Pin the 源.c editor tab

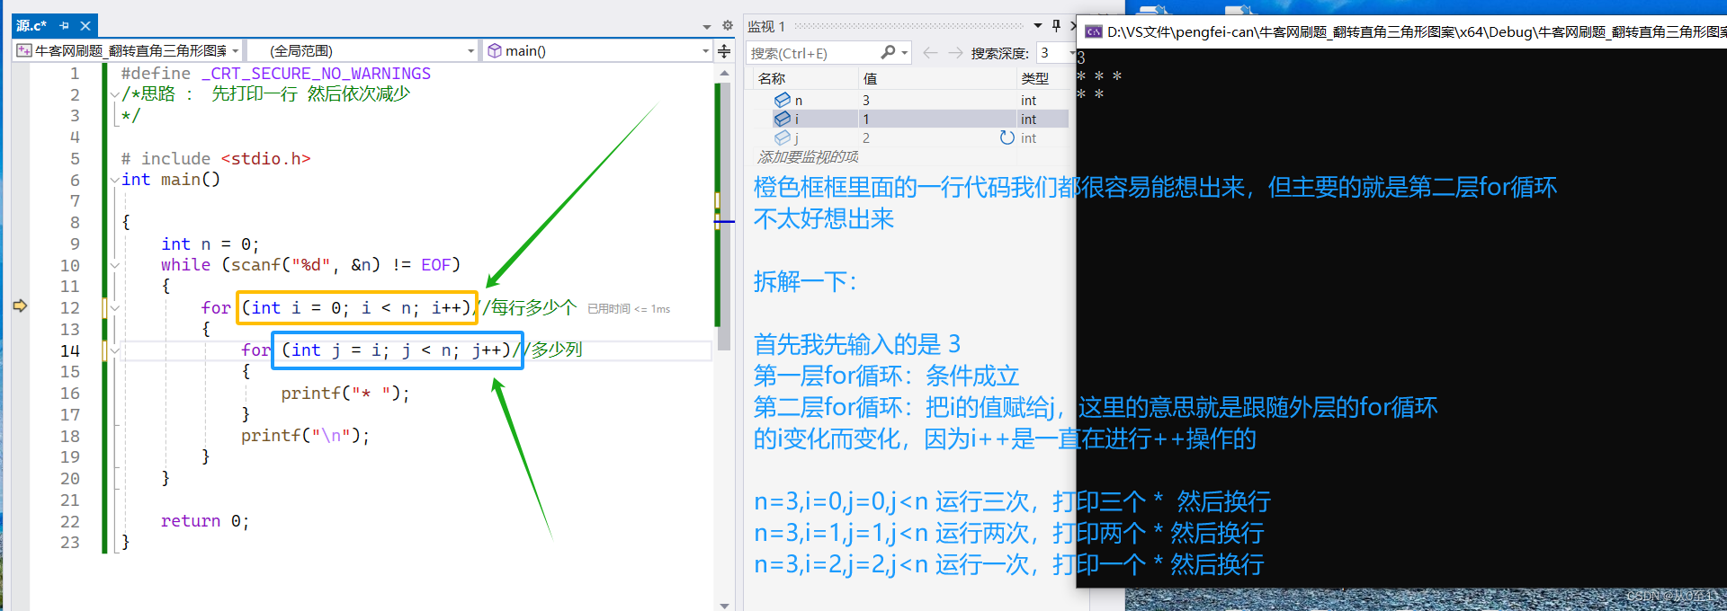click(x=64, y=26)
